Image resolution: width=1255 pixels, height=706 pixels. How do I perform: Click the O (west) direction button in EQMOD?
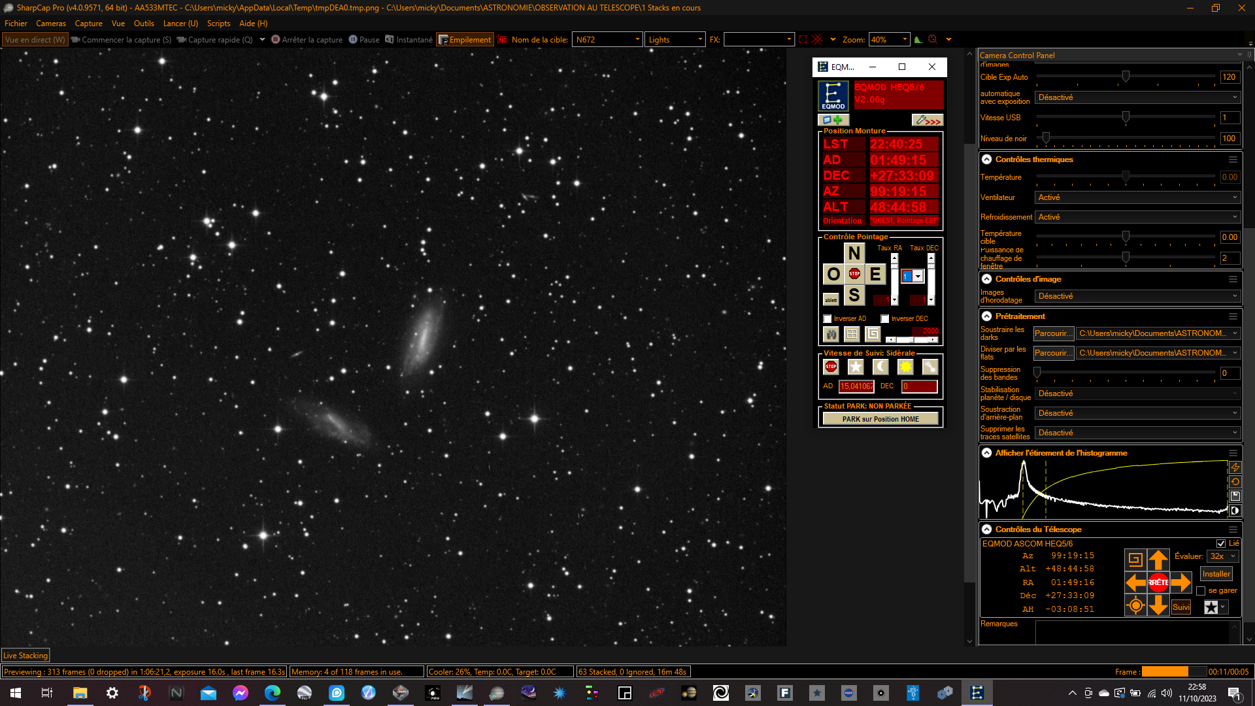833,274
